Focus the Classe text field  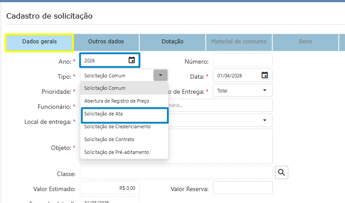click(x=176, y=172)
